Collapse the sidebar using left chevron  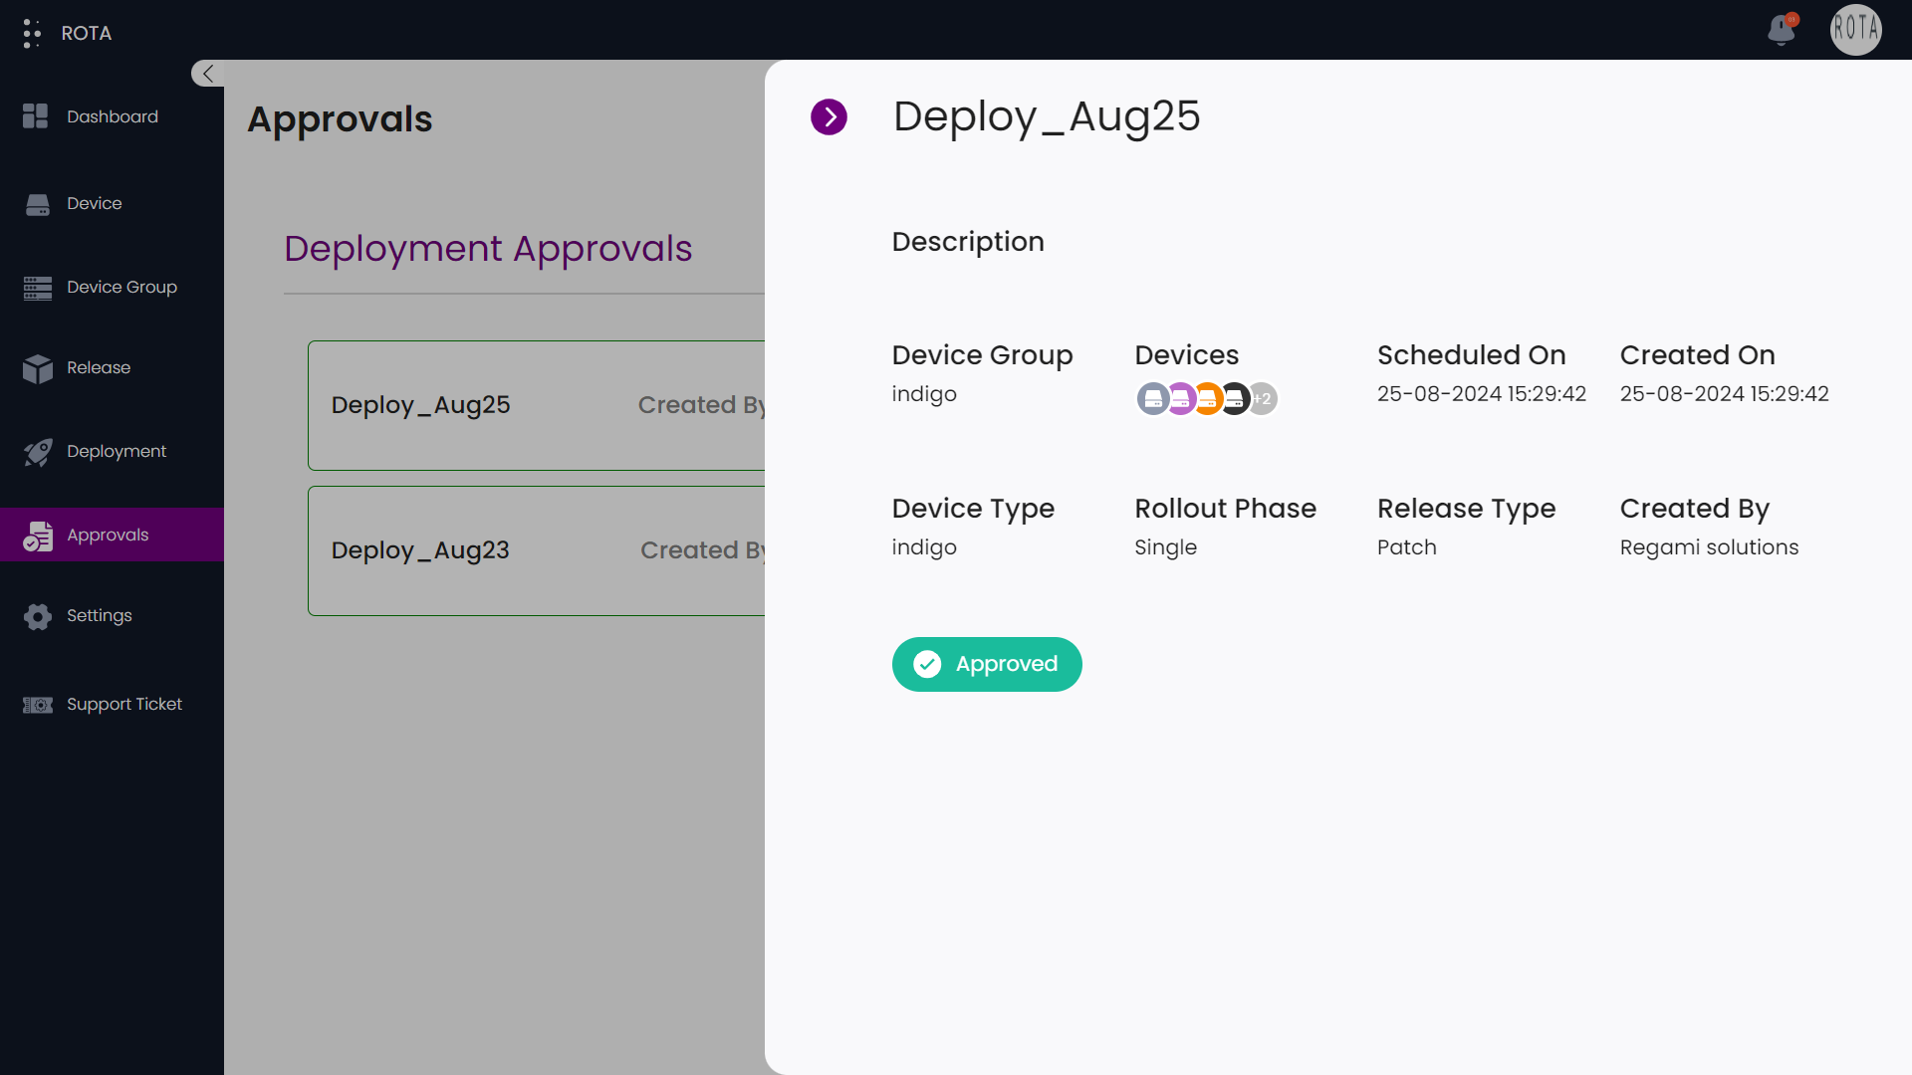207,73
